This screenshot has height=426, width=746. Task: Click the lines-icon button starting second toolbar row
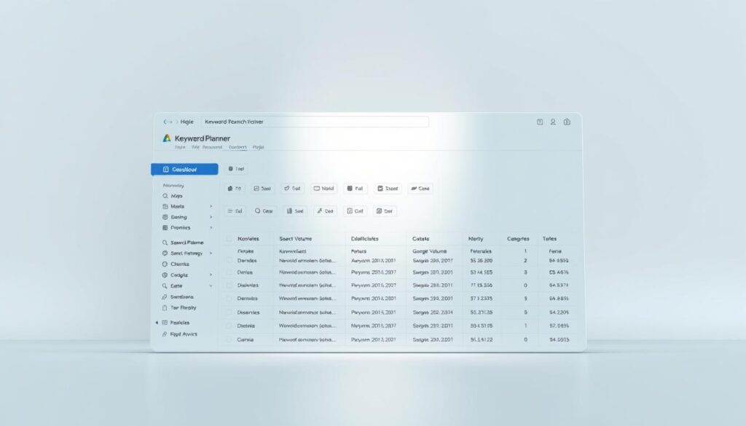click(235, 211)
